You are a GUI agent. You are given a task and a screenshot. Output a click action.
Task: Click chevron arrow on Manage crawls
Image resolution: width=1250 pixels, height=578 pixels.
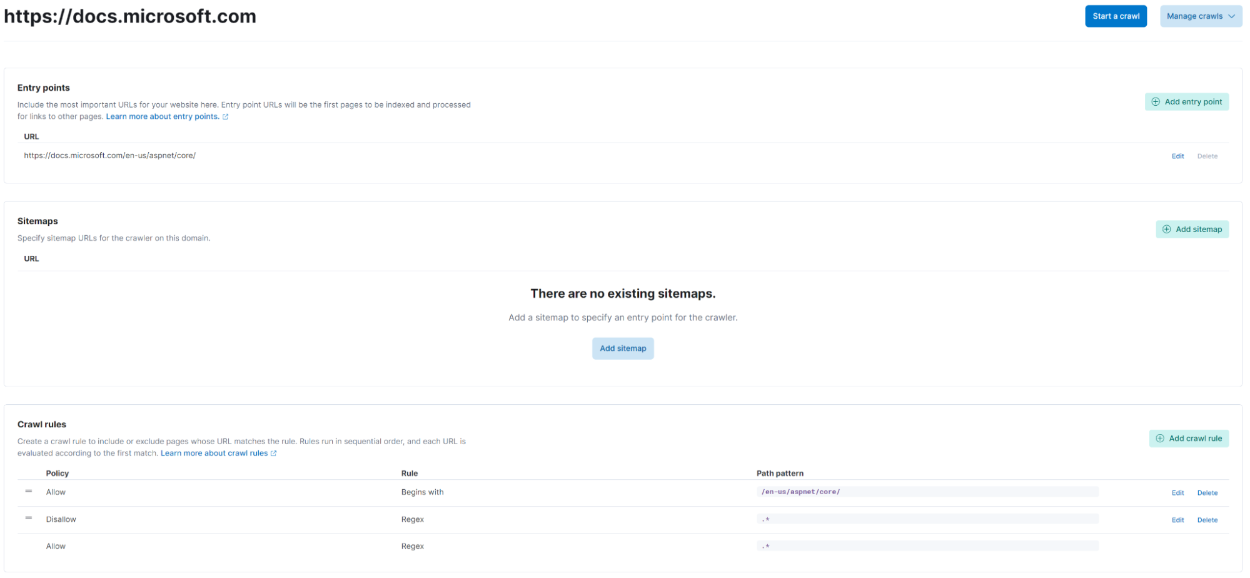[x=1231, y=16]
